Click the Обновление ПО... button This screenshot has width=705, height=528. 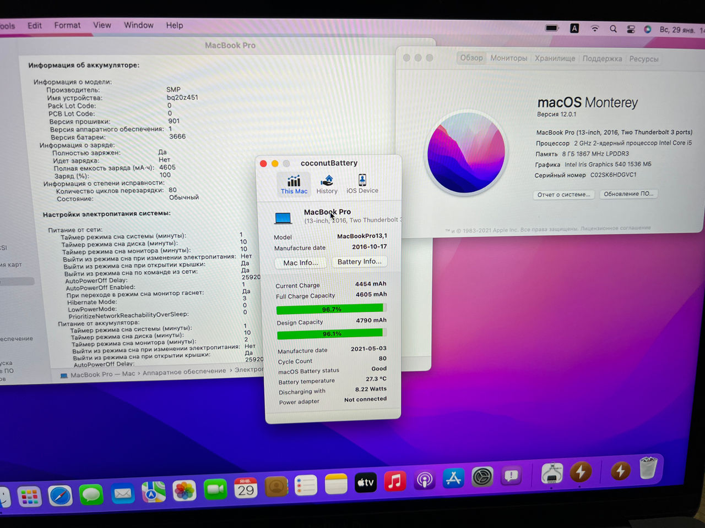(628, 194)
